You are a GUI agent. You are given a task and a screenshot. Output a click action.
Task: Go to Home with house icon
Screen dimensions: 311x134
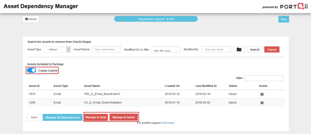coord(31,19)
